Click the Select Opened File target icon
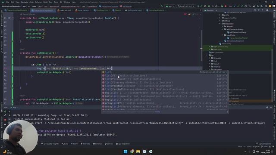 pos(255,10)
